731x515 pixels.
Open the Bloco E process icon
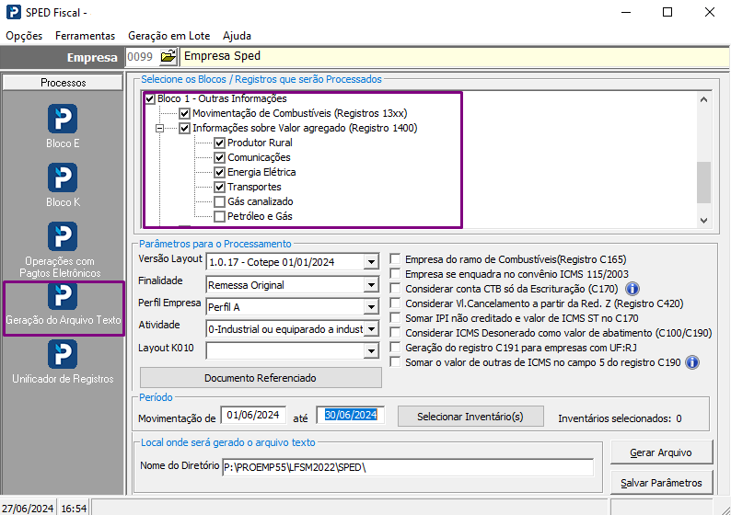[63, 119]
